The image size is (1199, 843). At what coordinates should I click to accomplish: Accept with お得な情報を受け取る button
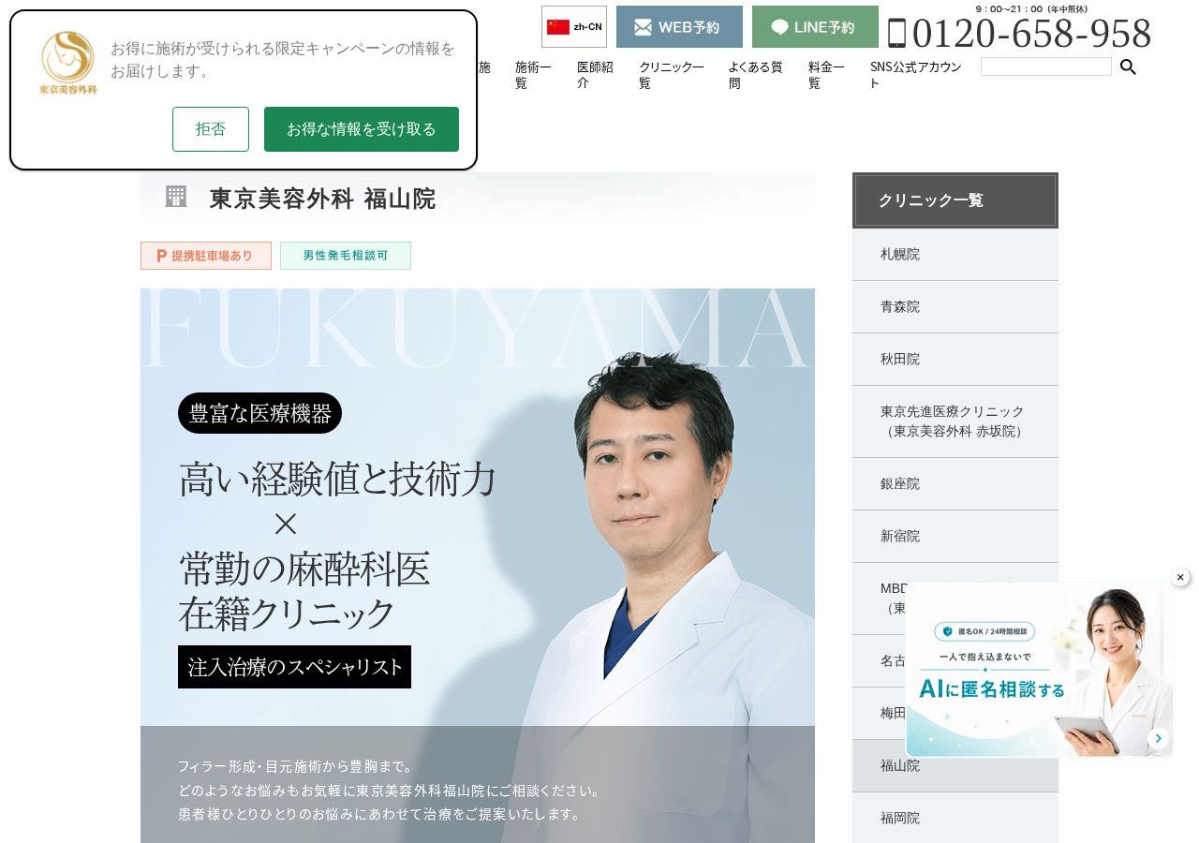point(362,129)
